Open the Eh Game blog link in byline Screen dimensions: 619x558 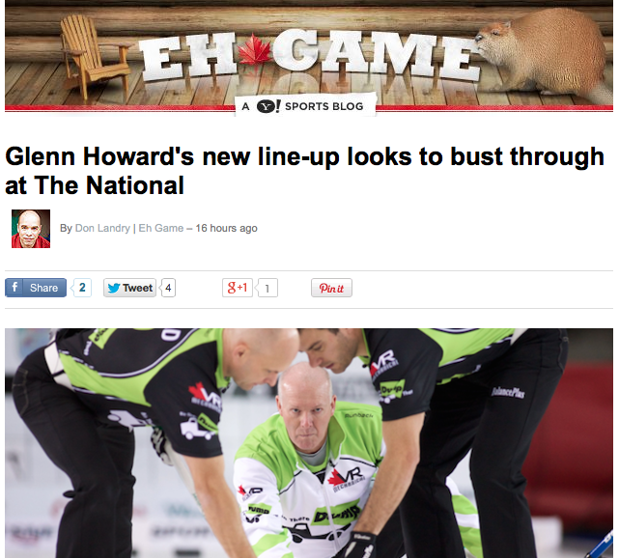[161, 228]
